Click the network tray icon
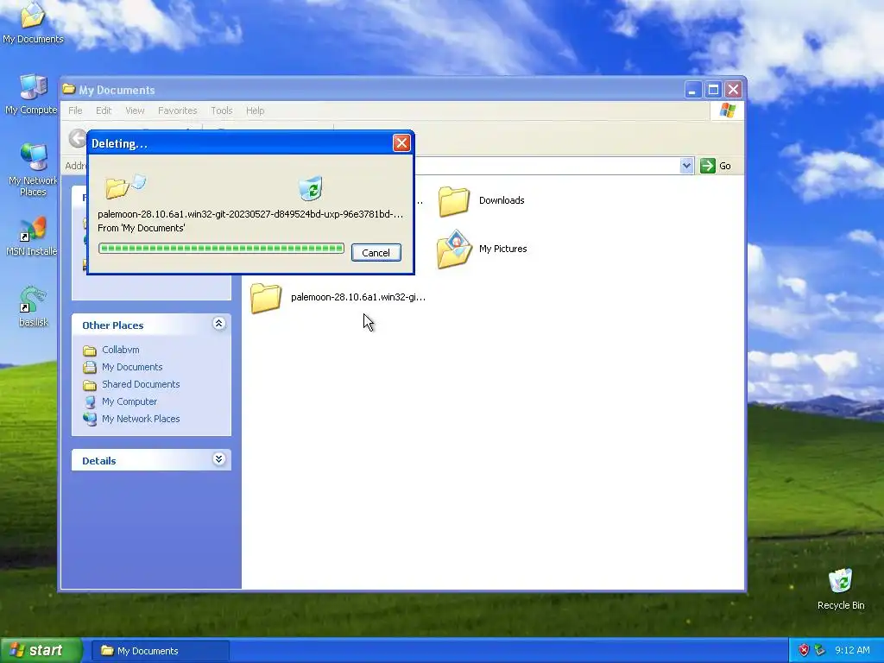 (820, 650)
